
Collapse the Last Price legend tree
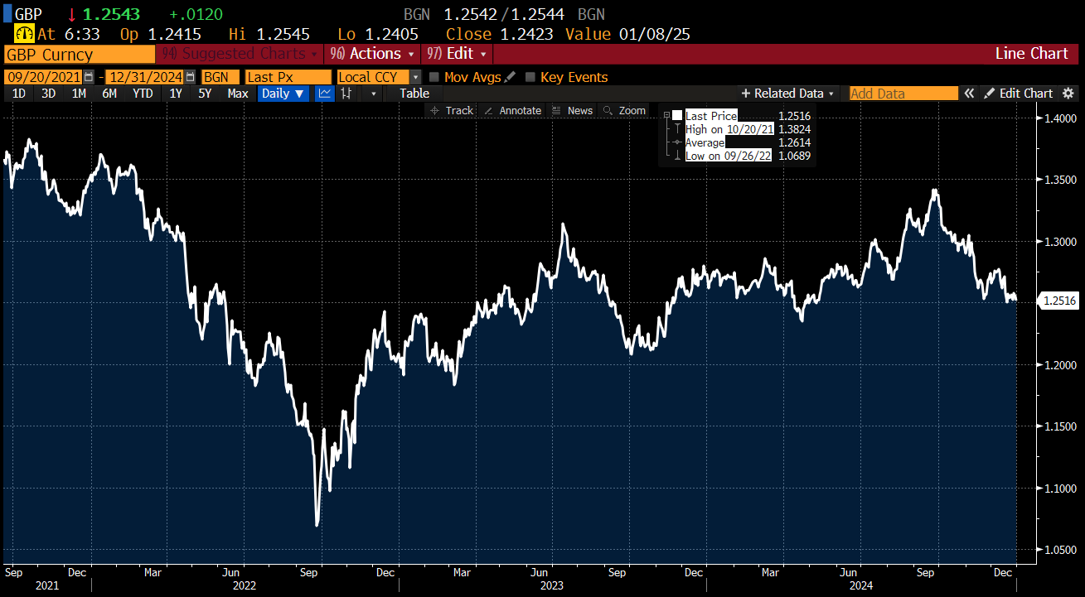point(666,116)
